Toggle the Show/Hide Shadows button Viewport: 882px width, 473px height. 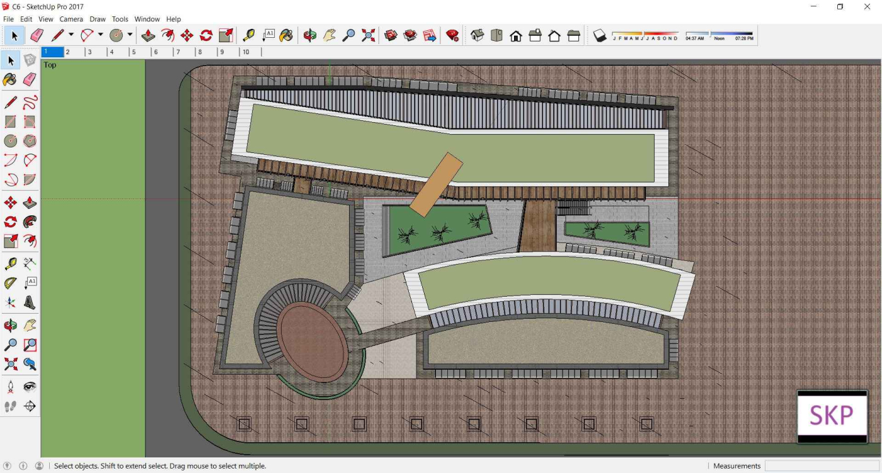click(600, 36)
